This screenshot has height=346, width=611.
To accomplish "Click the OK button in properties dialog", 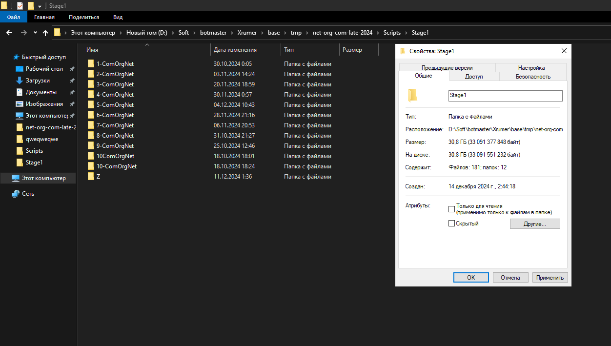I will point(471,277).
